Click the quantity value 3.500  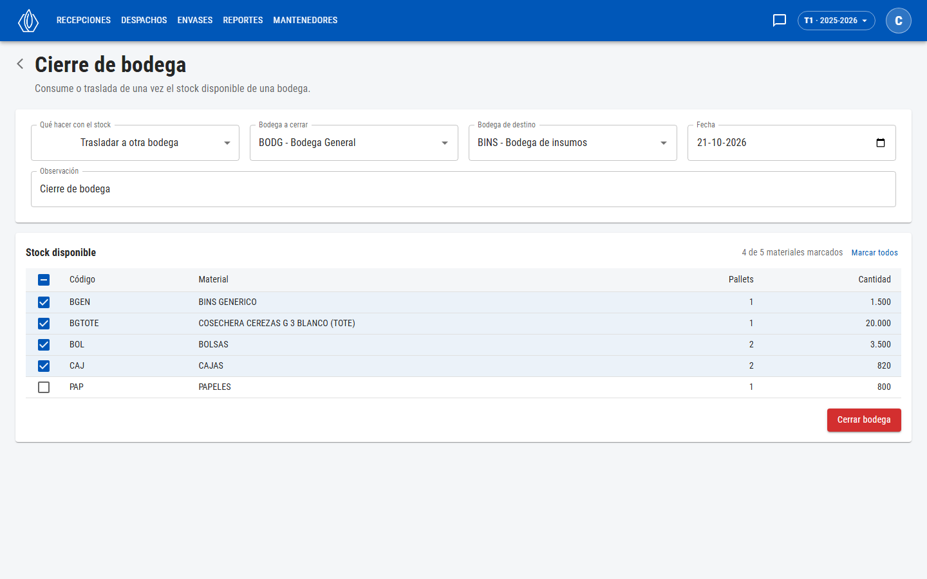pyautogui.click(x=881, y=345)
